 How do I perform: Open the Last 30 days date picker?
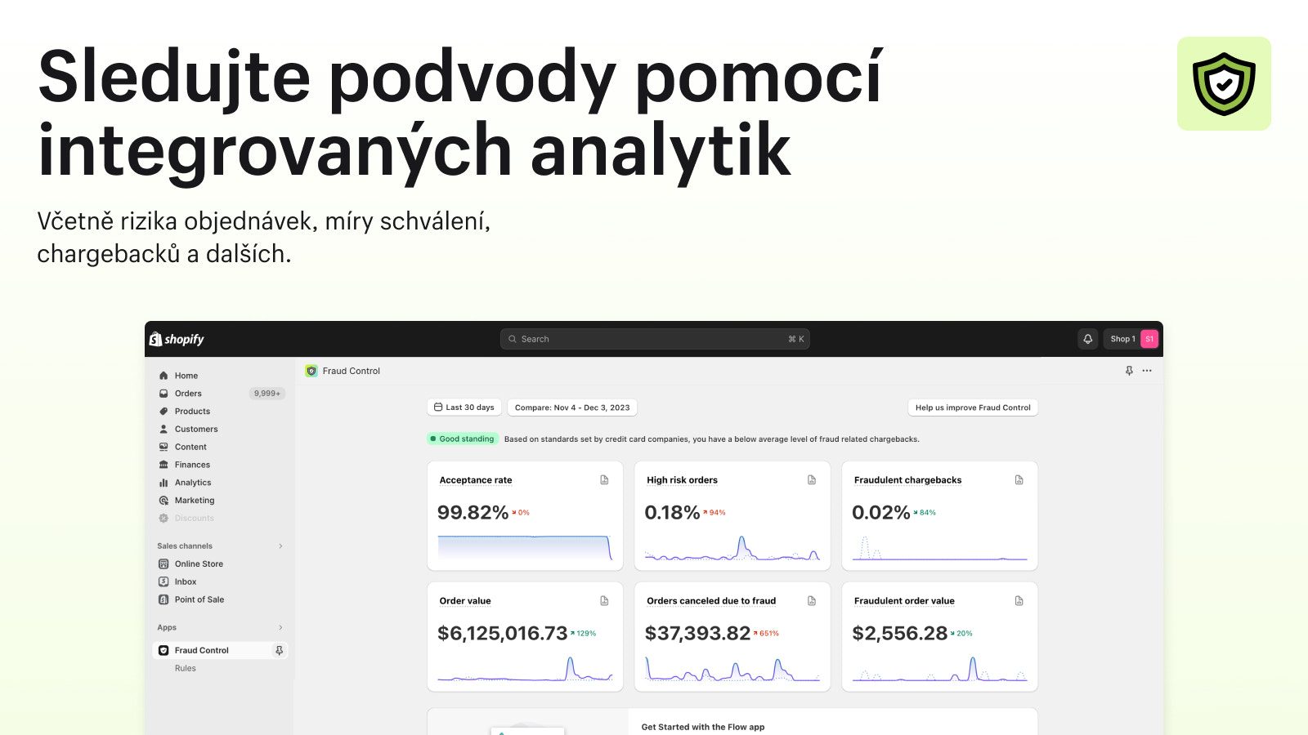pos(464,408)
